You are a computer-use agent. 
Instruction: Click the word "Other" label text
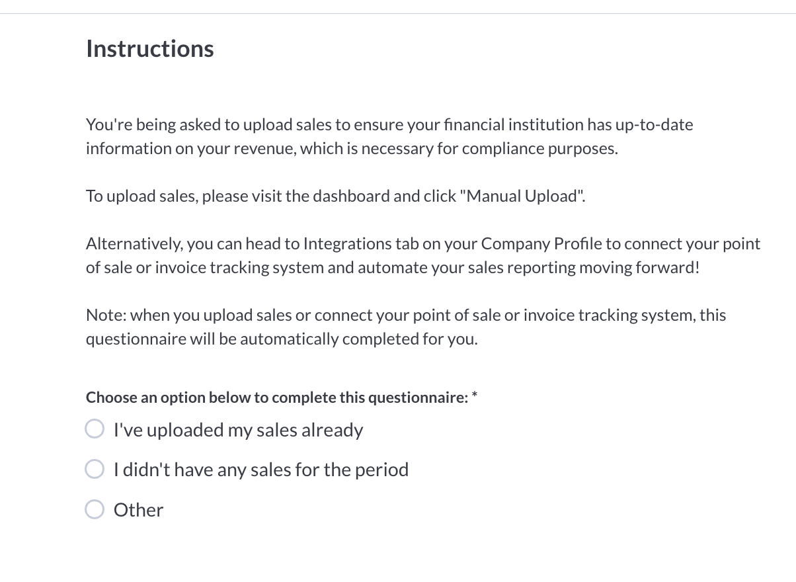point(138,509)
